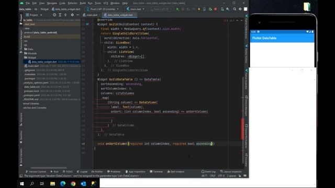This screenshot has width=335, height=188.
Task: Open the Refactor menu
Action: [x=72, y=3]
